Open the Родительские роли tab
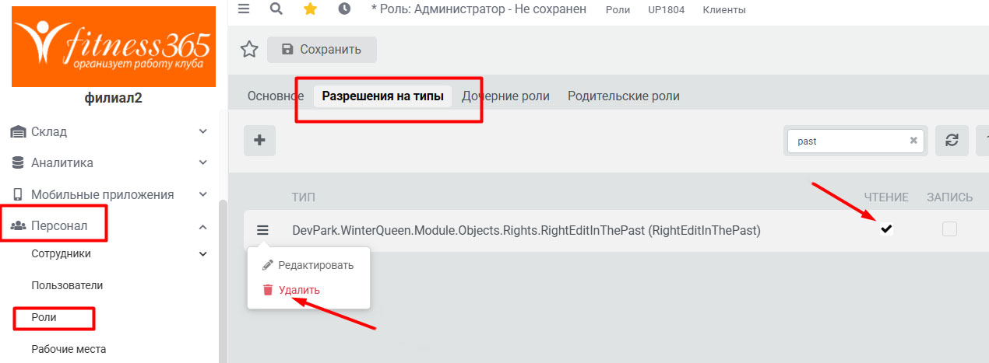 point(624,96)
